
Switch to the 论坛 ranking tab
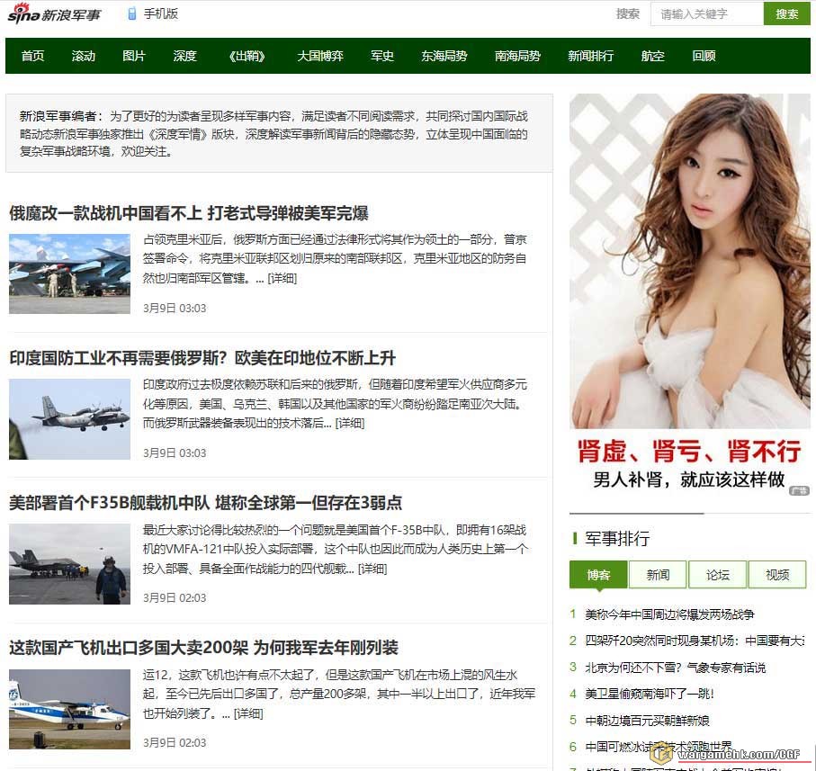(717, 575)
